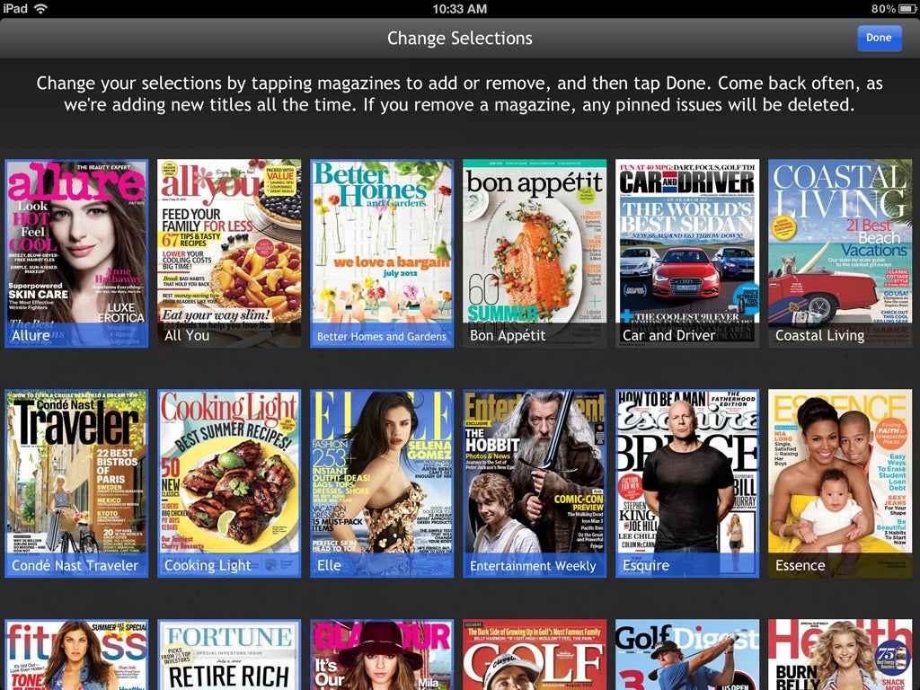Tap the Fitness magazine cover
This screenshot has height=690, width=920.
pos(77,655)
